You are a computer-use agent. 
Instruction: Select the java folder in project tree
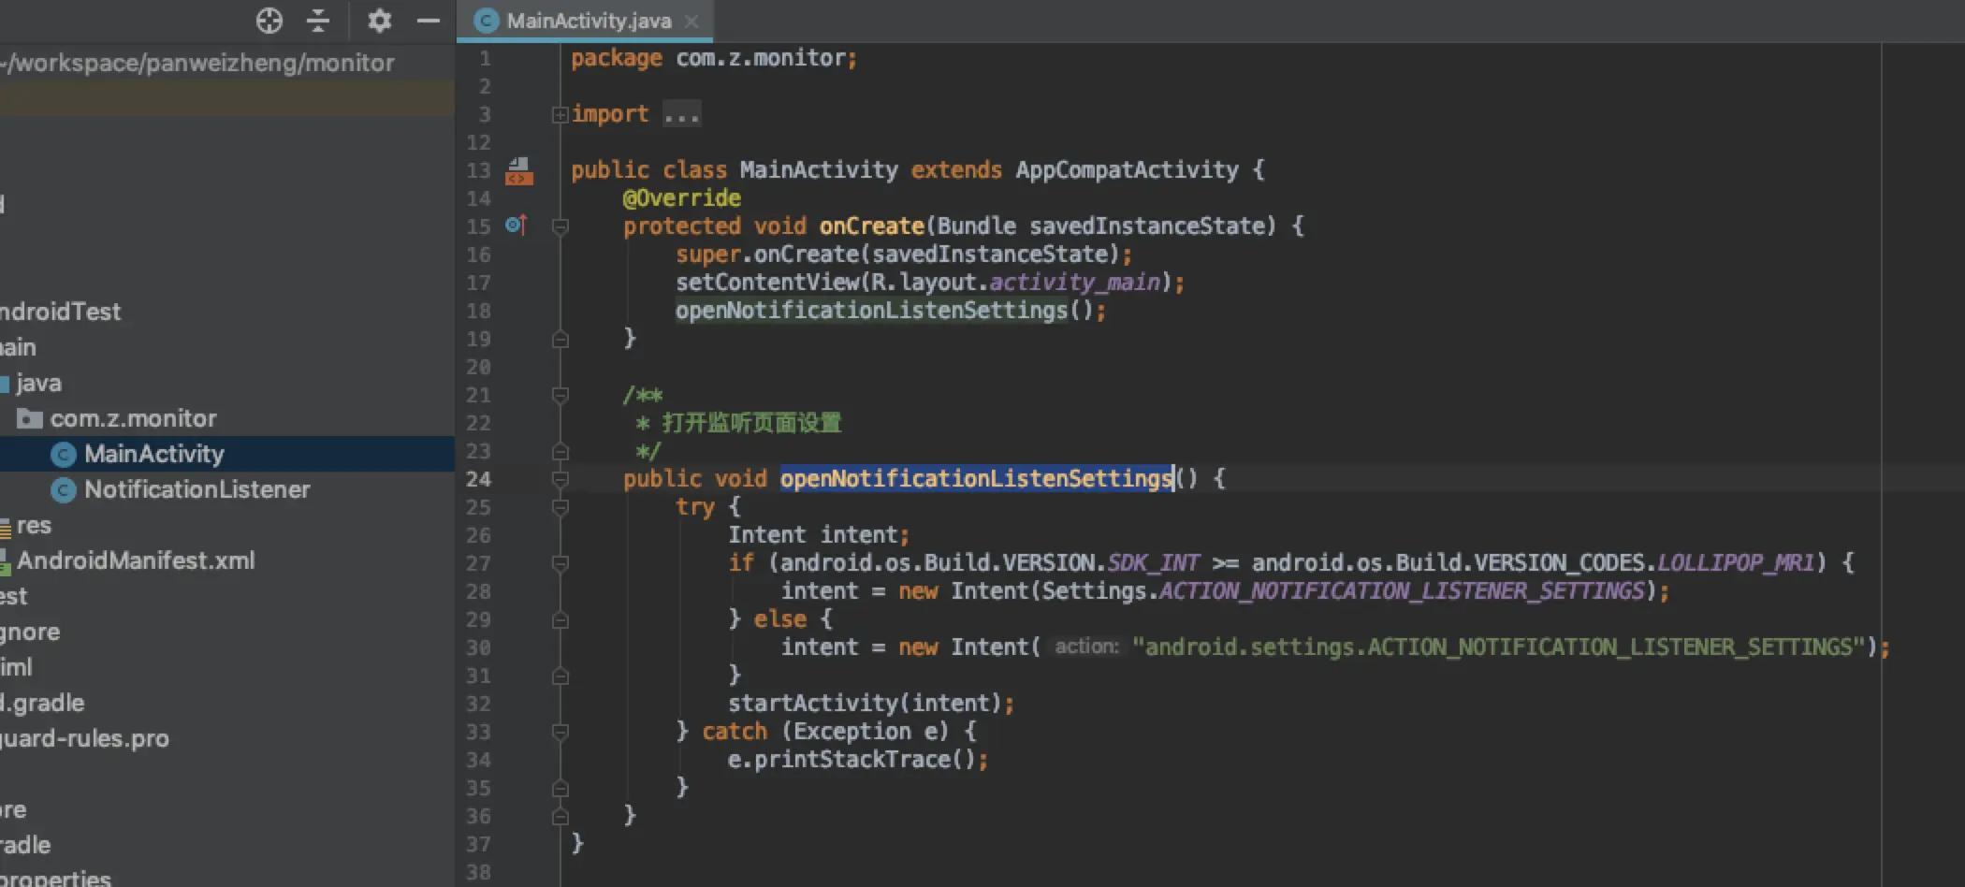click(38, 383)
